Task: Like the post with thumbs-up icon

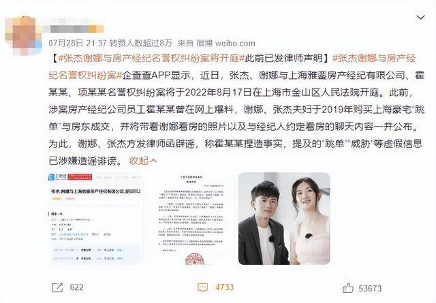Action: tap(347, 288)
